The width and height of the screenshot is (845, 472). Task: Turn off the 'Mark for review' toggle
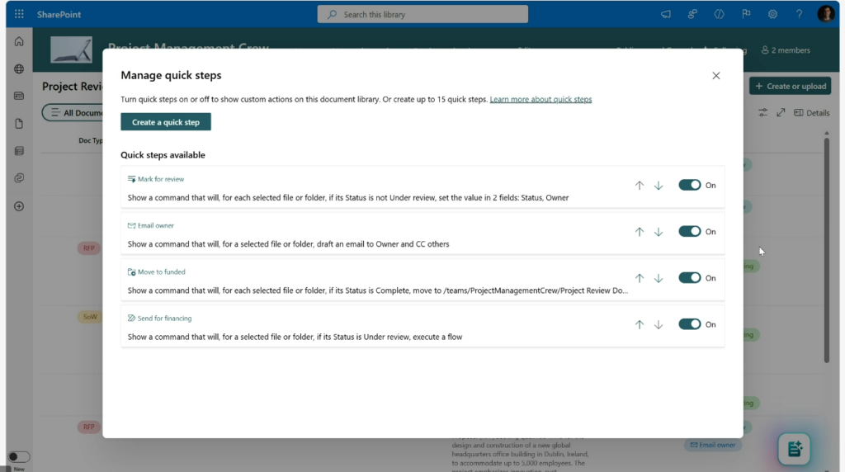pyautogui.click(x=689, y=186)
